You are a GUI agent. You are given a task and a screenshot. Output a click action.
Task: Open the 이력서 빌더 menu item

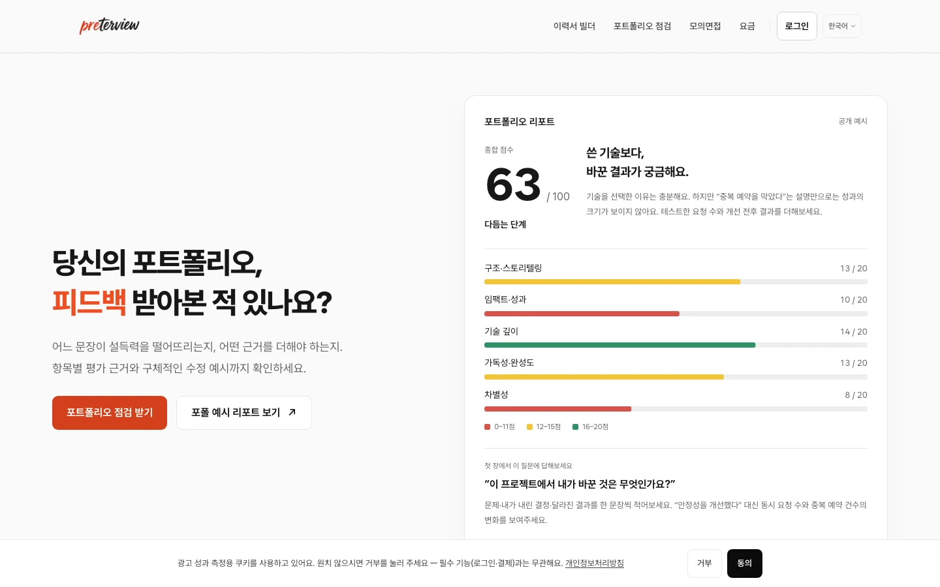574,26
